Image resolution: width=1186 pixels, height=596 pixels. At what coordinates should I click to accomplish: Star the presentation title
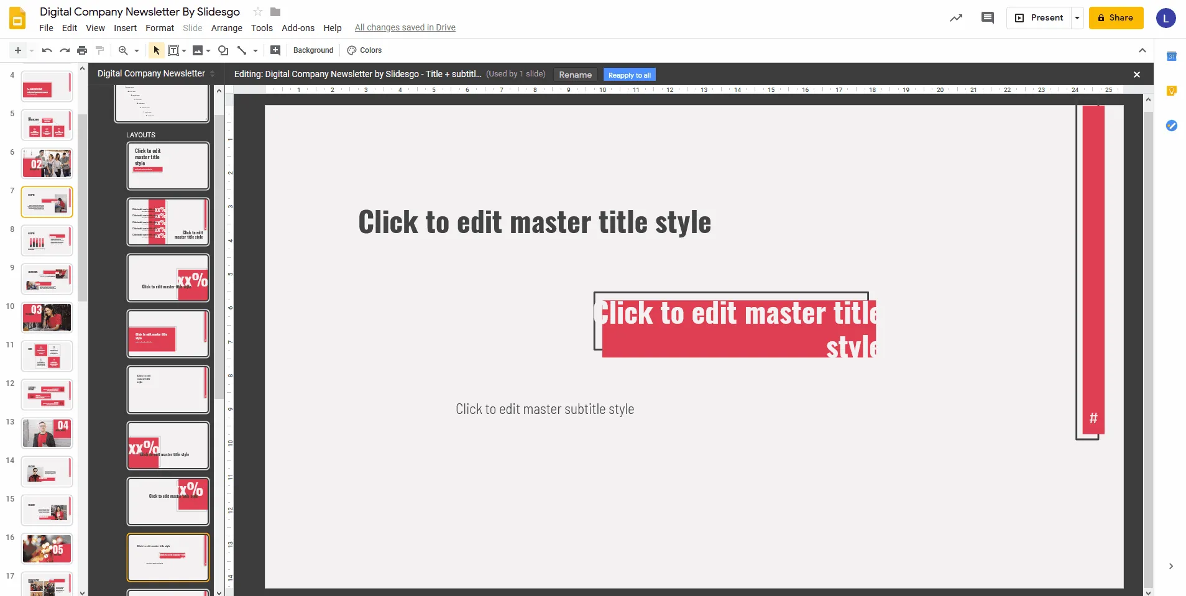(x=258, y=12)
